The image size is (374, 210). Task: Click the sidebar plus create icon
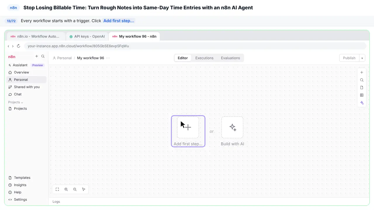coord(37,56)
